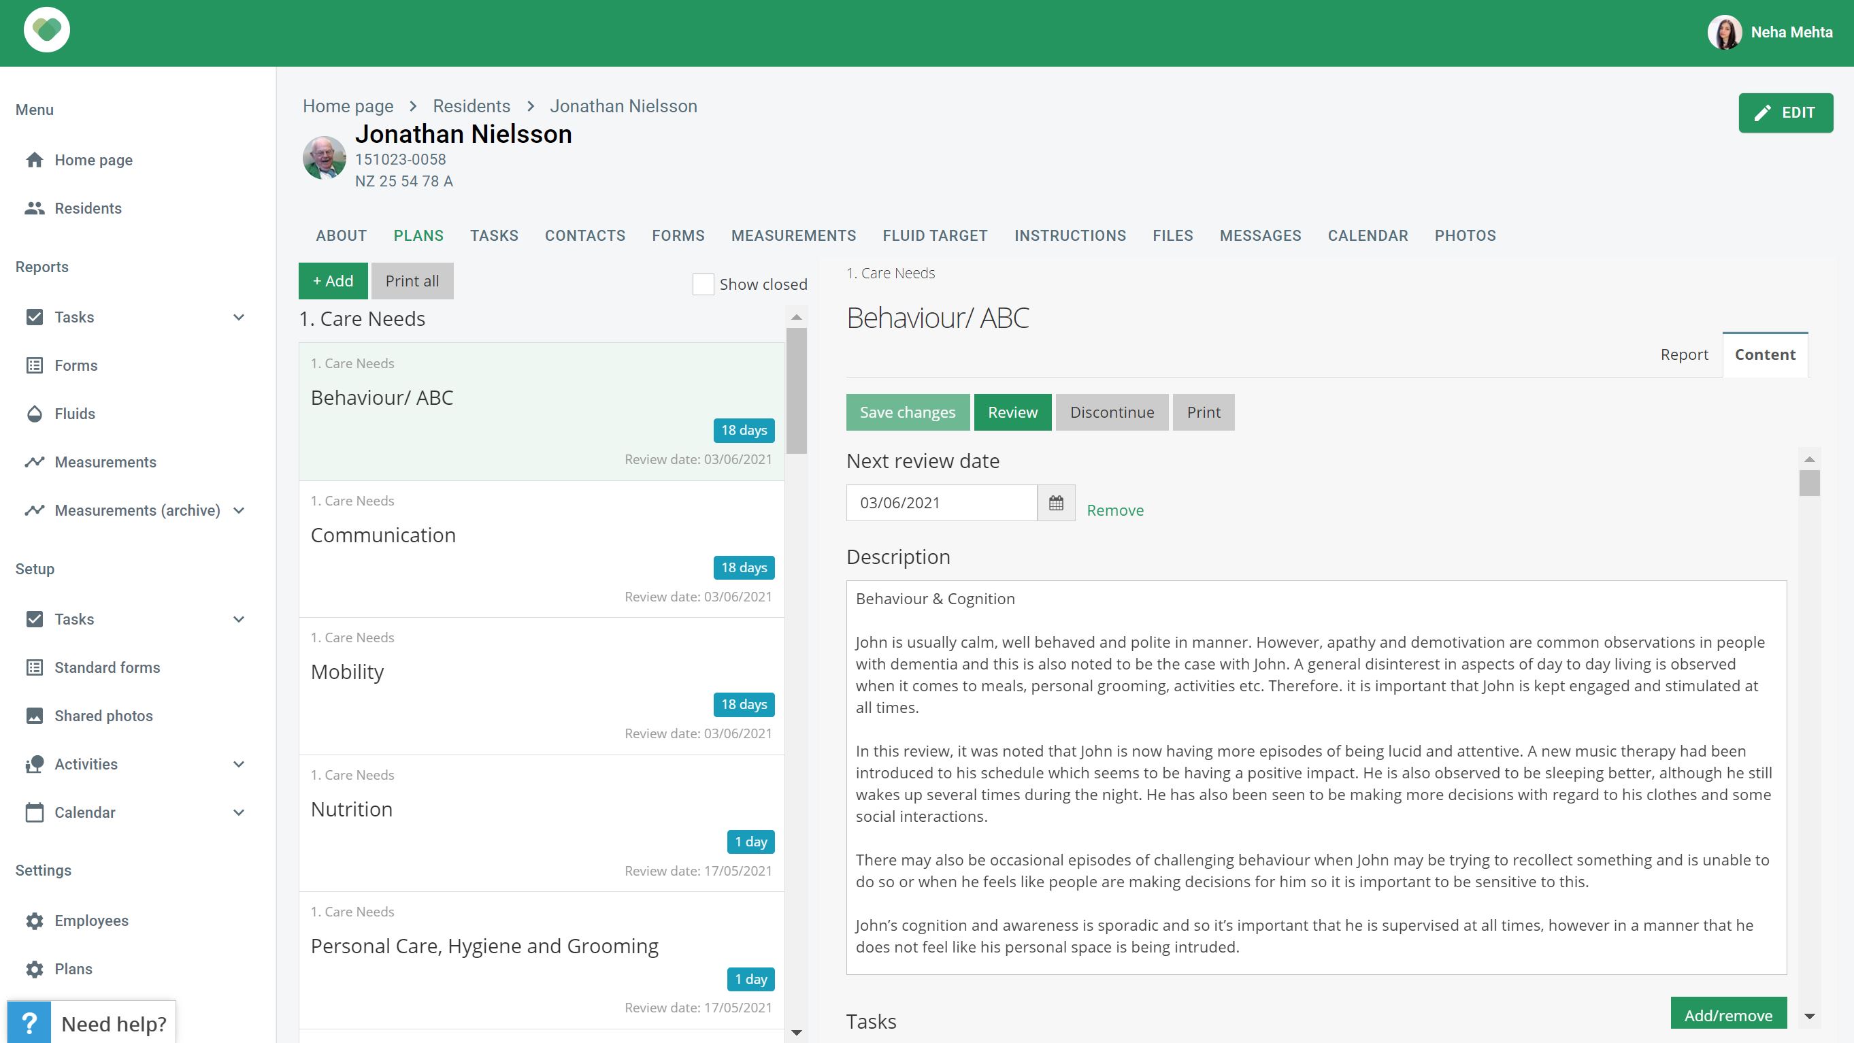Click Setup Tasks checkmark icon
The height and width of the screenshot is (1043, 1854).
35,619
